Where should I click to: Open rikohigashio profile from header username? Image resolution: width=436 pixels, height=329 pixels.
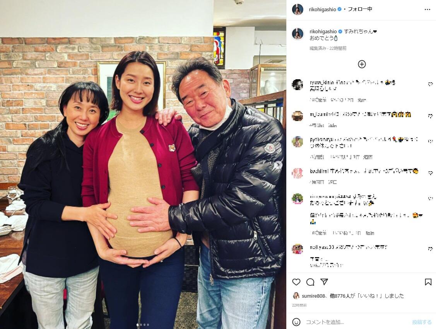pyautogui.click(x=322, y=9)
